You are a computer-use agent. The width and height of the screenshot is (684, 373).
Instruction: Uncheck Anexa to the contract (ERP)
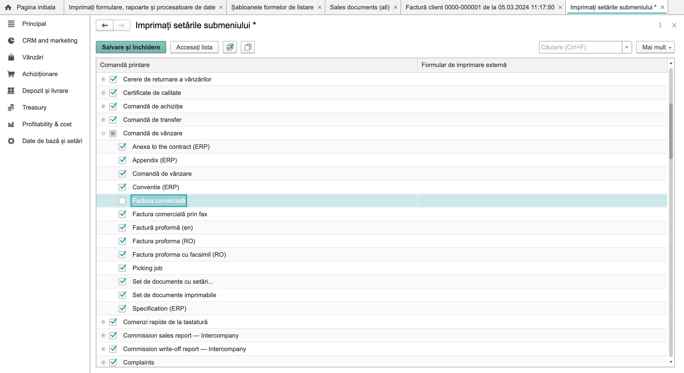coord(122,147)
